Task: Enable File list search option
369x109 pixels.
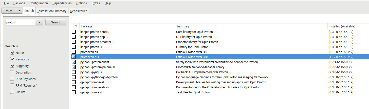Action: point(12,92)
